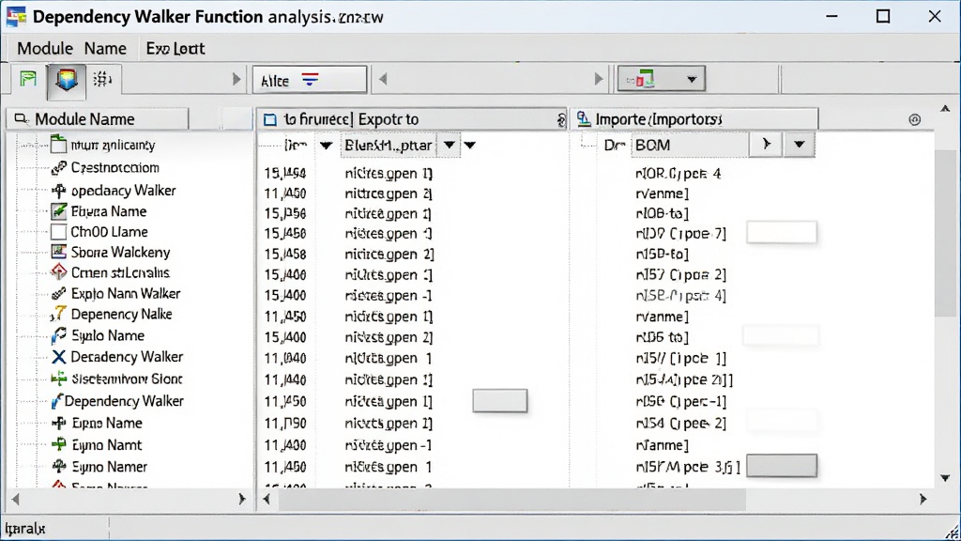The image size is (961, 541).
Task: Click the right arrow near the chart dropdown
Action: coord(599,79)
